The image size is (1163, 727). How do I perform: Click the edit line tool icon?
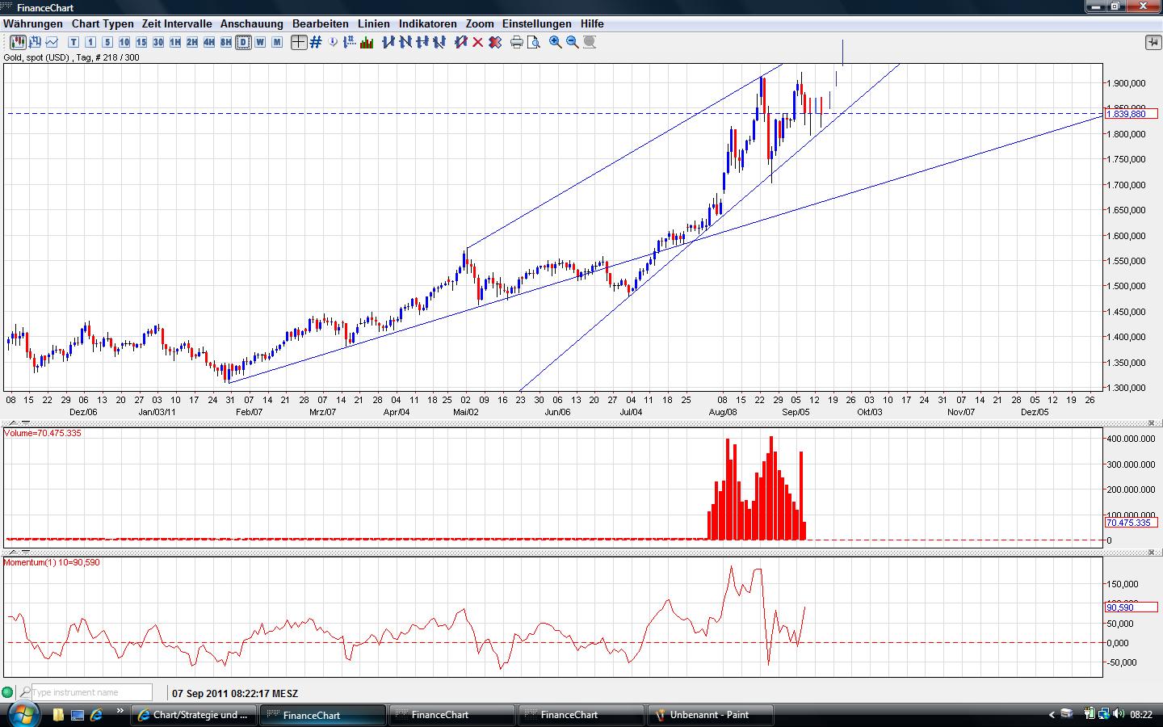[461, 42]
